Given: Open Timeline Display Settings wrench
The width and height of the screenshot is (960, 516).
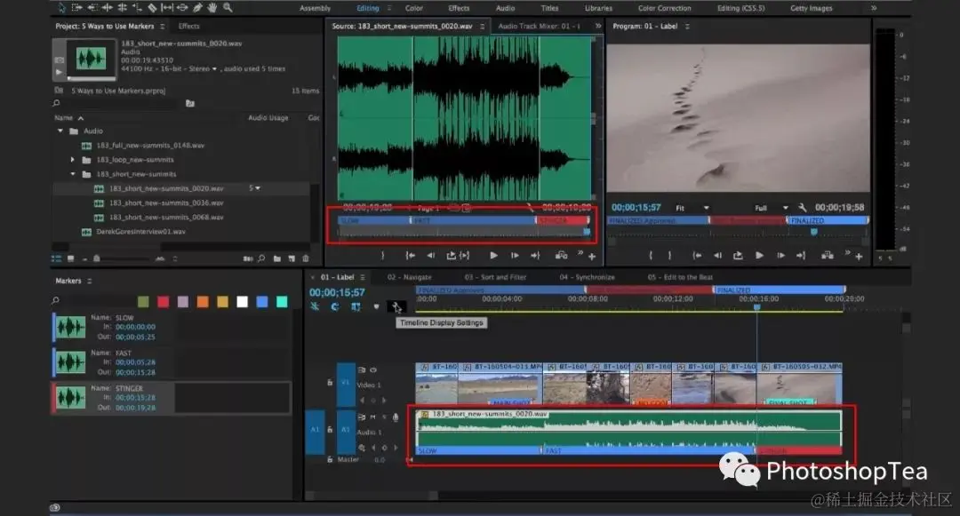Looking at the screenshot, I should 396,306.
